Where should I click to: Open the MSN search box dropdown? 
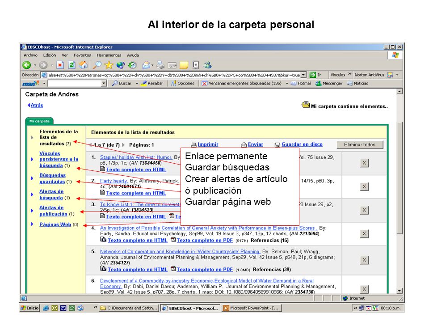pyautogui.click(x=104, y=83)
